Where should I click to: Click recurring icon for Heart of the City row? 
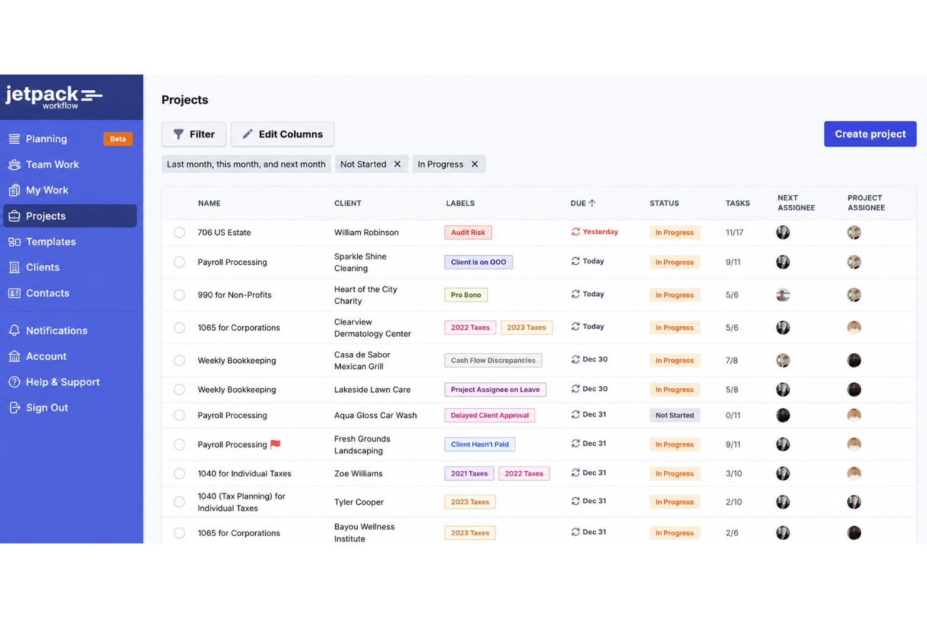coord(576,294)
